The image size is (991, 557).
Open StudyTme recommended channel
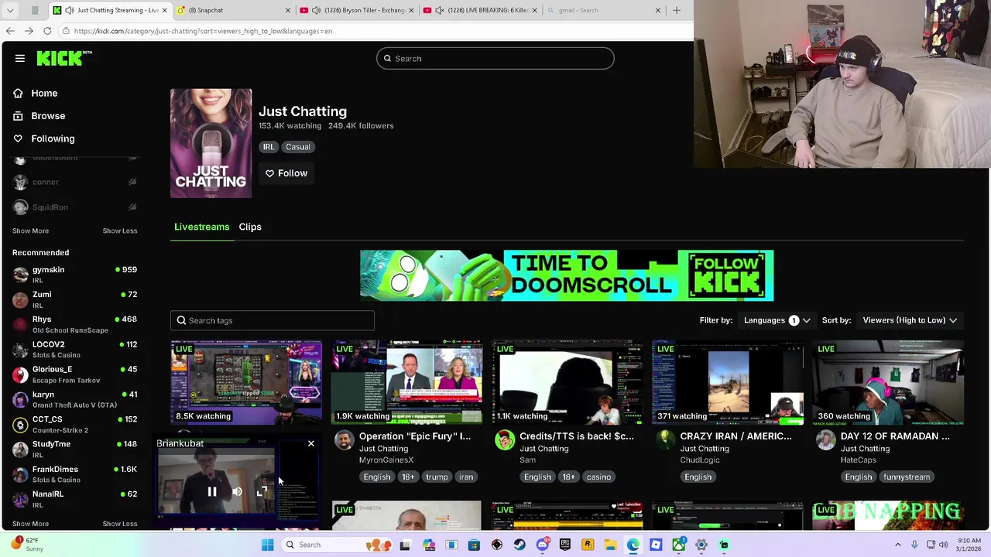pos(75,449)
